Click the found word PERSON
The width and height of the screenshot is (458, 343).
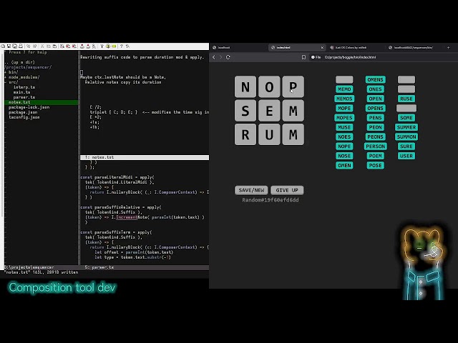[x=375, y=146]
